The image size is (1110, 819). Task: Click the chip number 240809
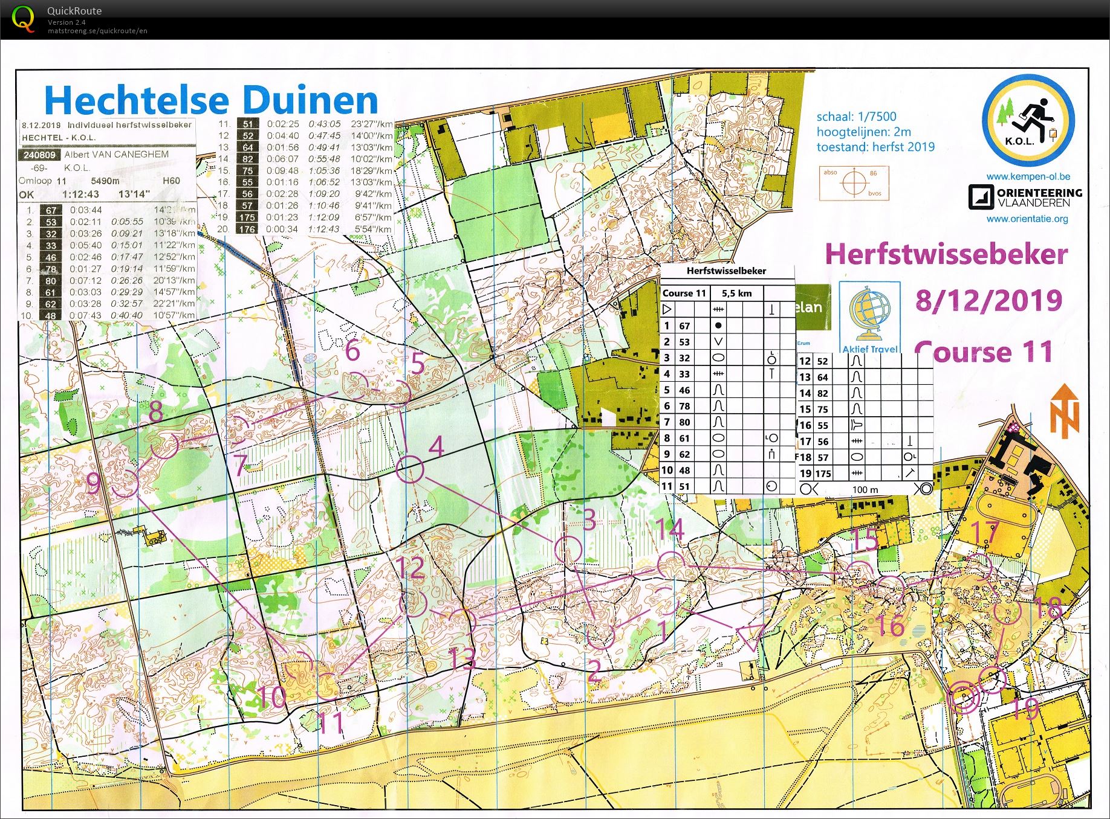click(40, 155)
